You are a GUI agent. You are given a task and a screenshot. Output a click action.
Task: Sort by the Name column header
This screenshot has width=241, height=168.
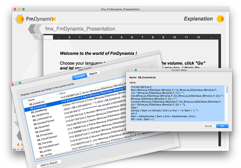[x=31, y=100]
